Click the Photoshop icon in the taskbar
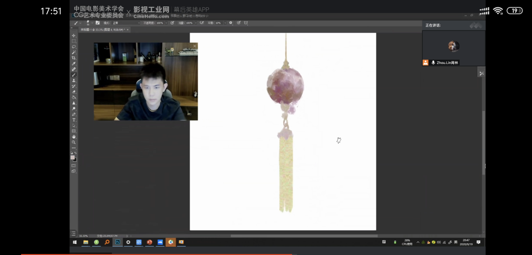 coord(118,242)
